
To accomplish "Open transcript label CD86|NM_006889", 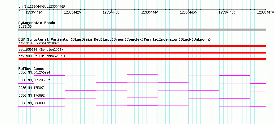I will coord(32,103).
